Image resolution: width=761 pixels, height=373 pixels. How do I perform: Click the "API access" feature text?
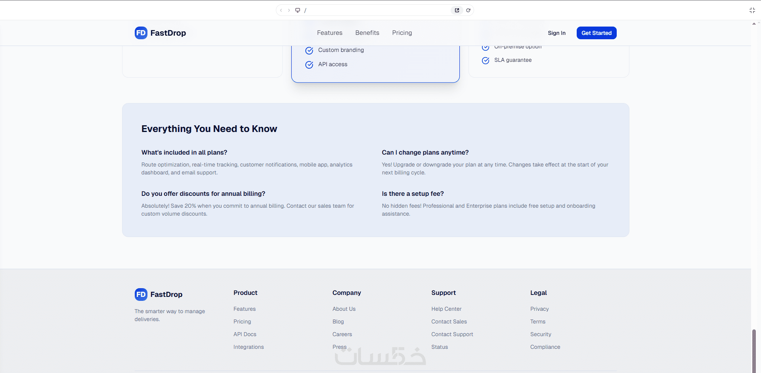click(x=333, y=64)
